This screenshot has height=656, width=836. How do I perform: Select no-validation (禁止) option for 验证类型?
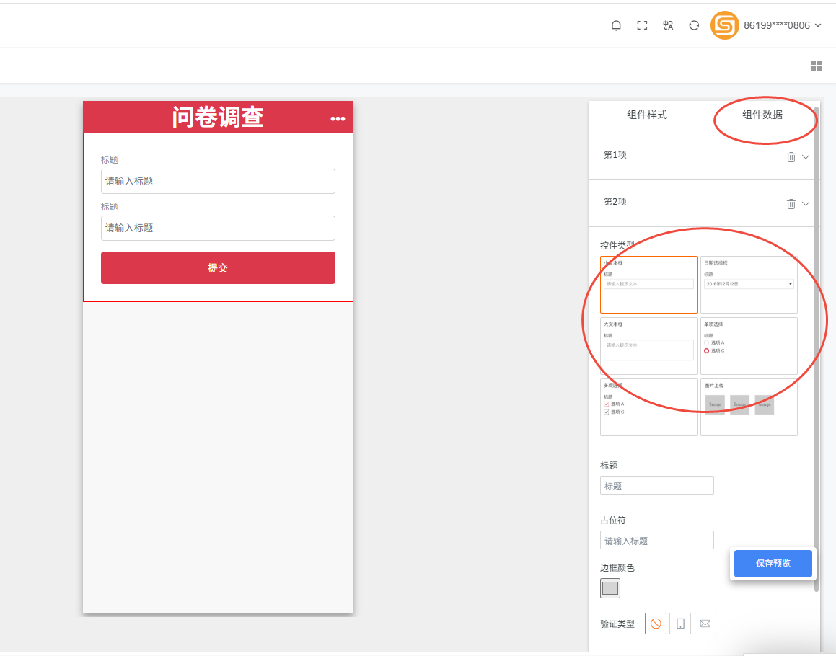[656, 624]
